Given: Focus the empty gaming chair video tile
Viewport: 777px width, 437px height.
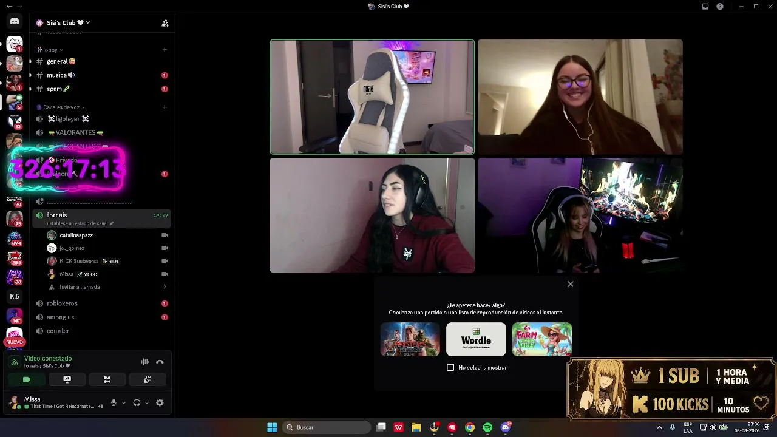Looking at the screenshot, I should tap(372, 97).
